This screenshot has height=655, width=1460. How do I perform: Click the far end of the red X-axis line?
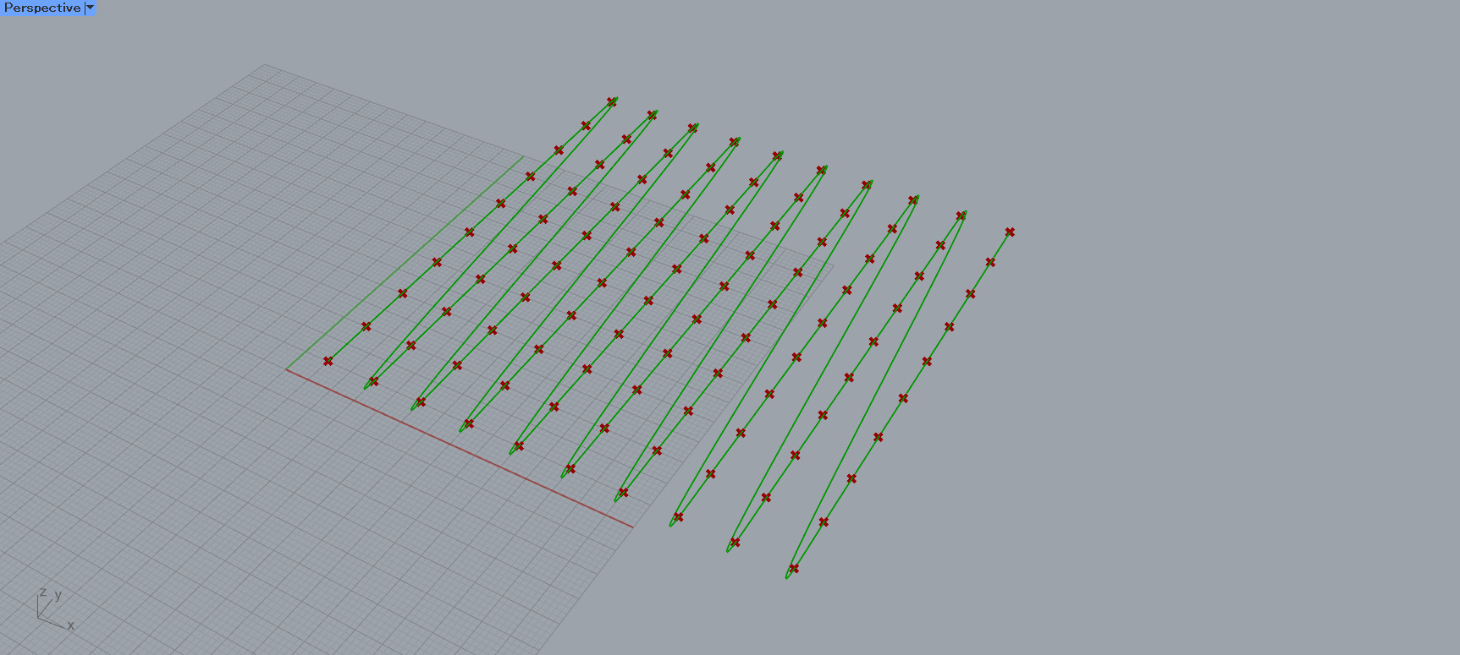click(631, 527)
